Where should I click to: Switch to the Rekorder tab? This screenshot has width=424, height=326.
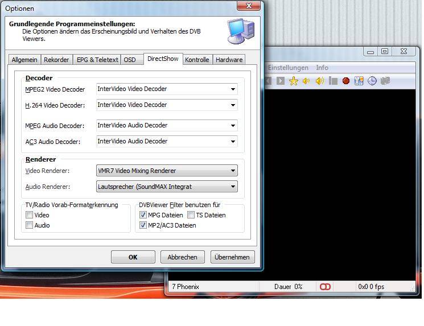(56, 60)
